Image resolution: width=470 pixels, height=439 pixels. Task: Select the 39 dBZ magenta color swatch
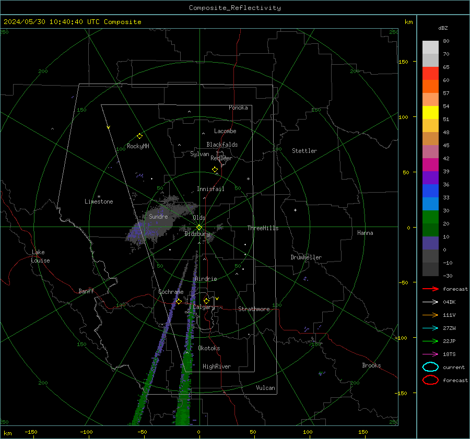click(430, 164)
